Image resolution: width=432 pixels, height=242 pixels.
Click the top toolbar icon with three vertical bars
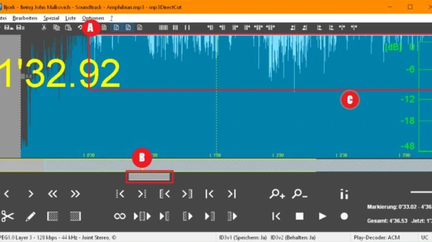(175, 27)
